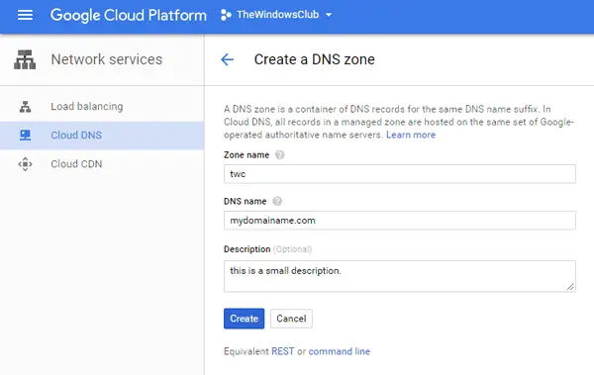Click the Google Cloud Platform logo text

click(x=129, y=16)
